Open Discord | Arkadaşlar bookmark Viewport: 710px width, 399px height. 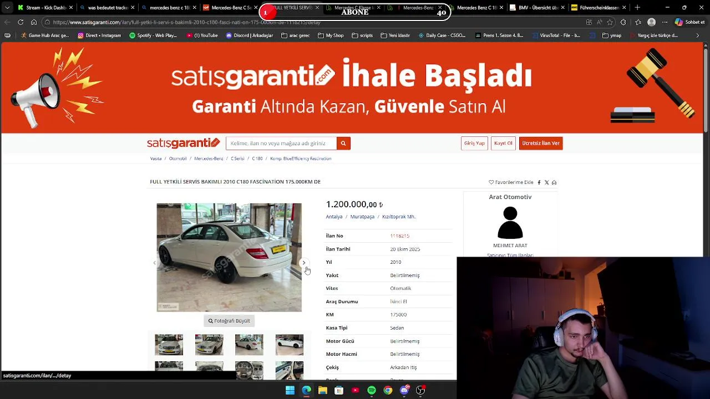[250, 35]
